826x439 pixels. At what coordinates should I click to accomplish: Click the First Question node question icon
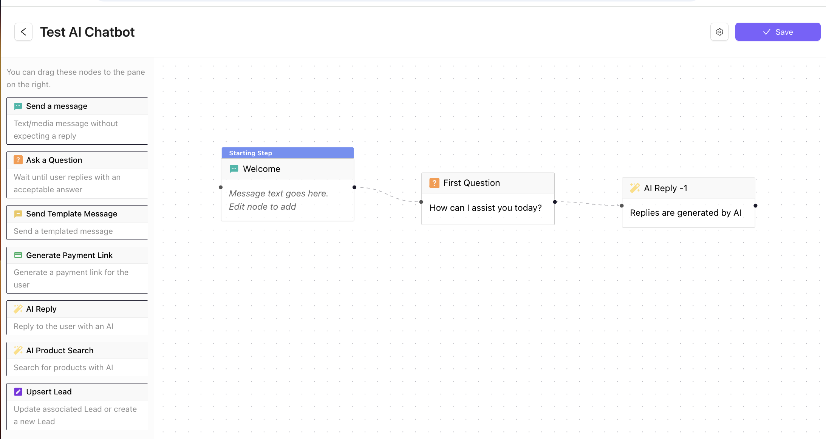[x=434, y=183]
